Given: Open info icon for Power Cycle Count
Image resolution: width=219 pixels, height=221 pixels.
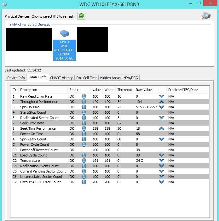Looking at the screenshot, I should click(84, 144).
